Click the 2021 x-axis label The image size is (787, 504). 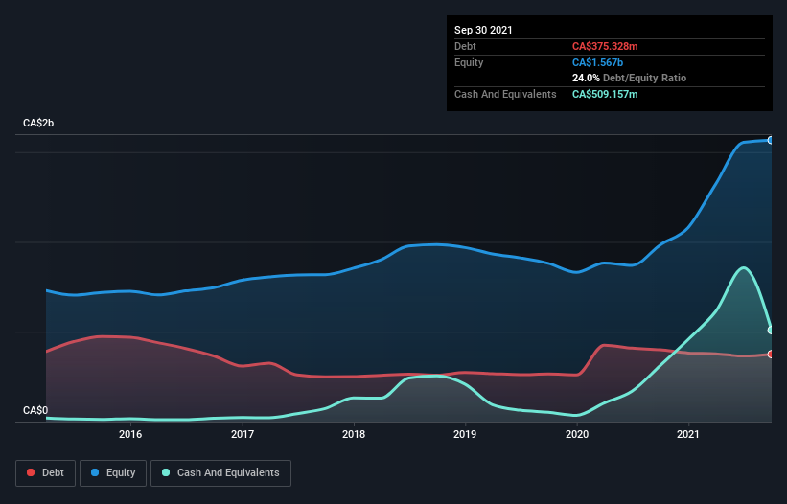tap(688, 434)
